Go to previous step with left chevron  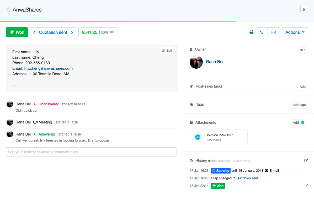click(34, 32)
